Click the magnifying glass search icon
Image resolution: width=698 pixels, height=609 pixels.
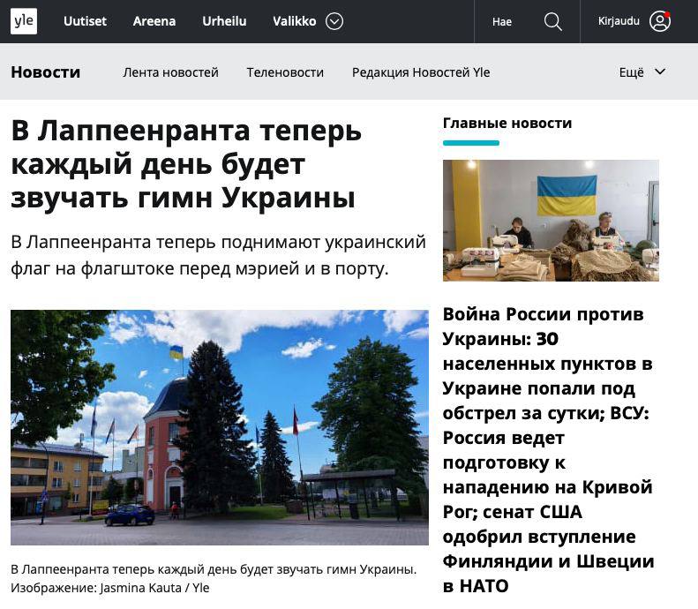(553, 21)
